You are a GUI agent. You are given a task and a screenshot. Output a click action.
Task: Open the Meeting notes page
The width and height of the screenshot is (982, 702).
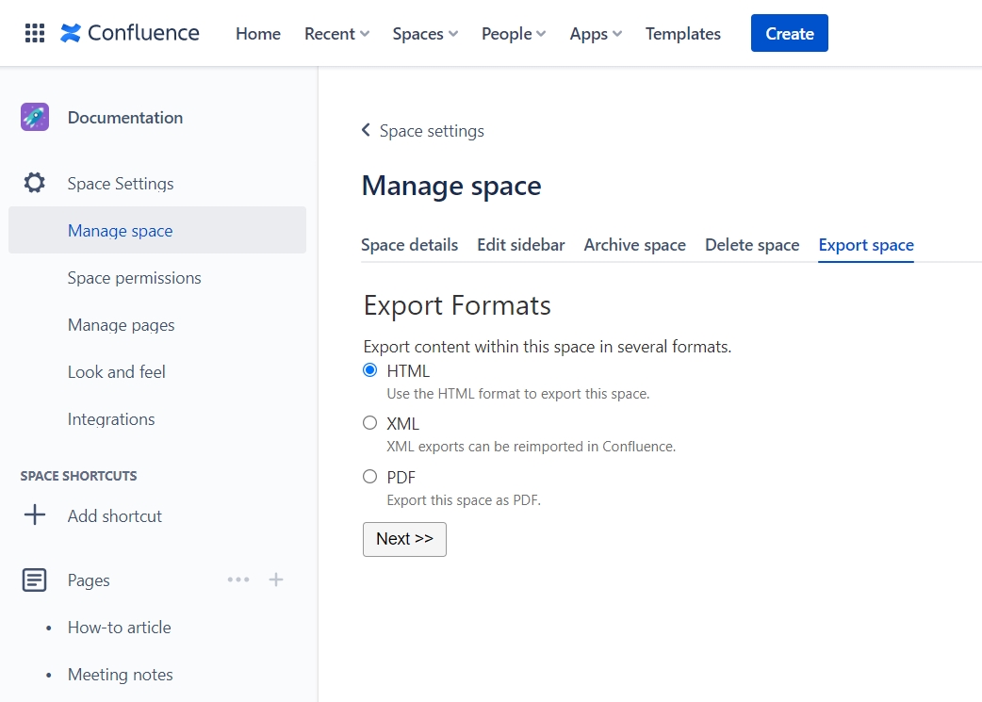[120, 675]
